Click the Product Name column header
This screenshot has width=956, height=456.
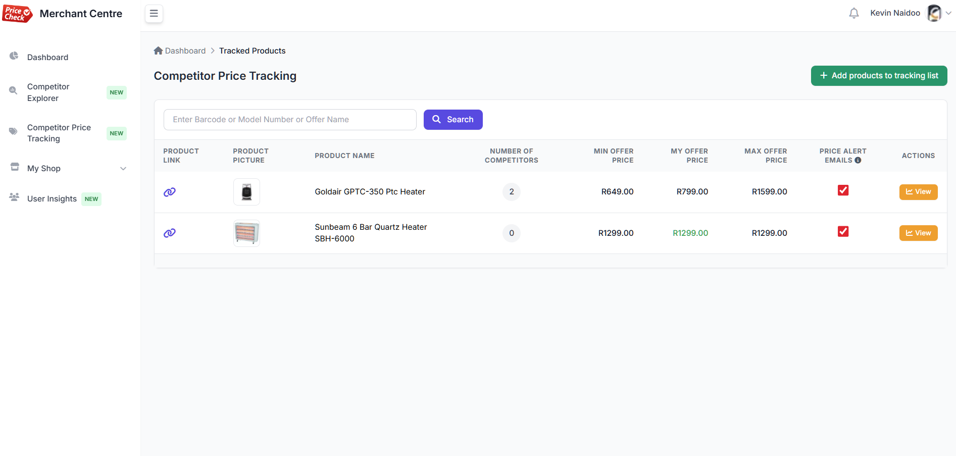(344, 156)
